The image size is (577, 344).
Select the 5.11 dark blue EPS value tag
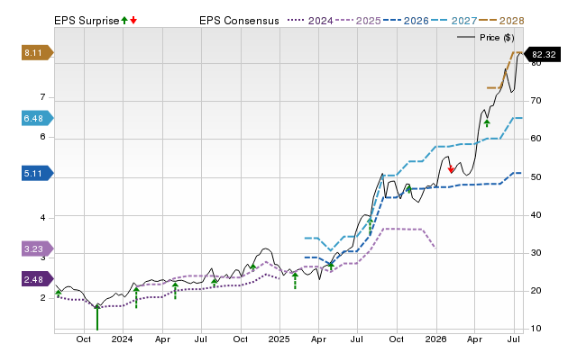click(38, 173)
